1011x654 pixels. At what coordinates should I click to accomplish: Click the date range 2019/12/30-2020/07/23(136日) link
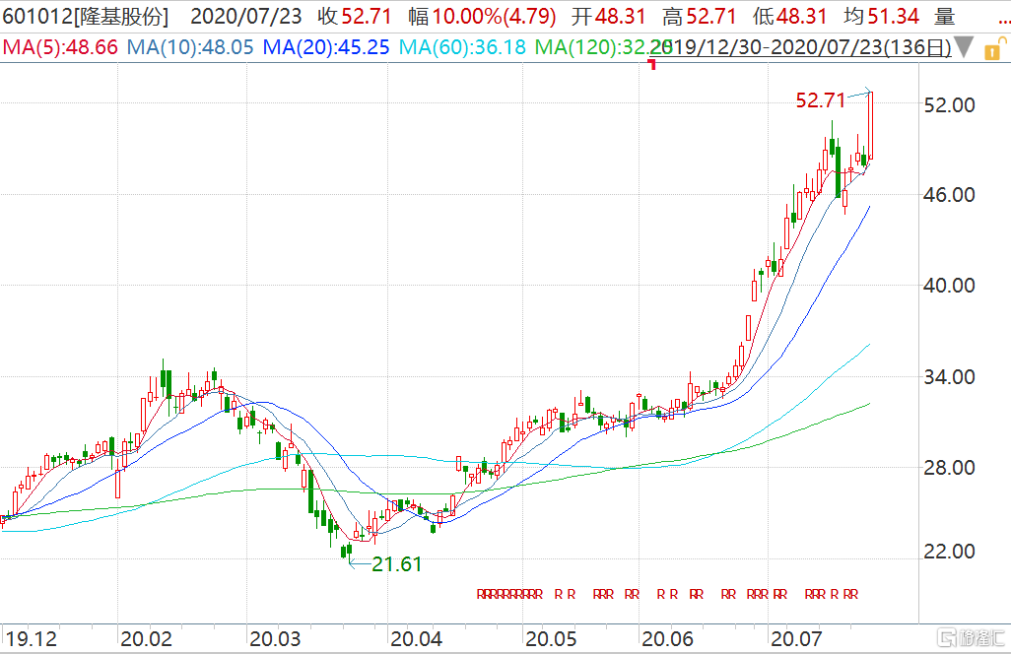(803, 47)
